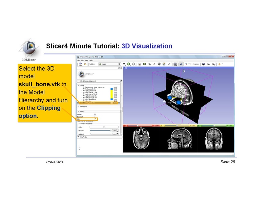Enable the Persistent checkbox in toolbar
The width and height of the screenshot is (263, 204).
[x=191, y=64]
